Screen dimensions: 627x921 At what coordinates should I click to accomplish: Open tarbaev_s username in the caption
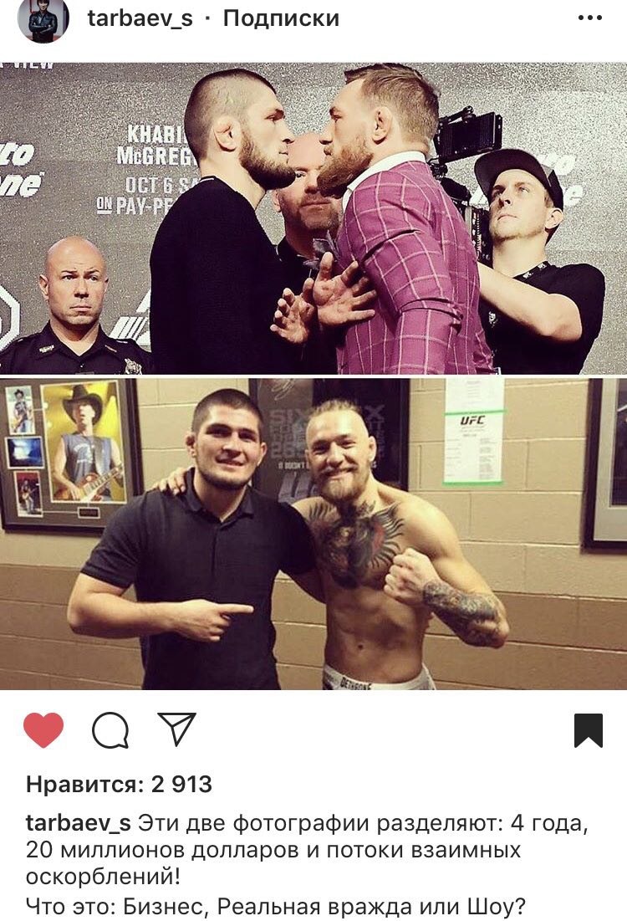click(x=78, y=823)
